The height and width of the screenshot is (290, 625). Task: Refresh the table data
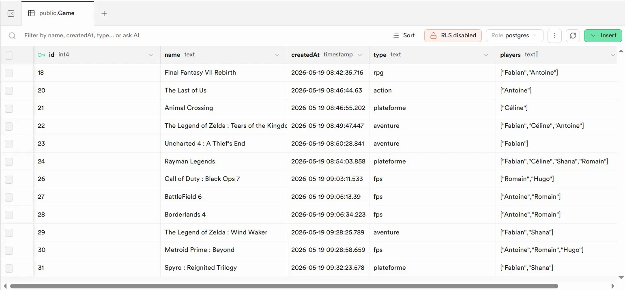pos(573,36)
